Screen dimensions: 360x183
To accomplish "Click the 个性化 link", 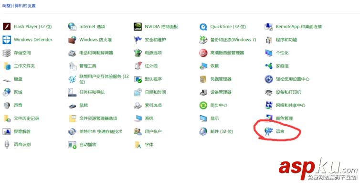I will pos(282,53).
